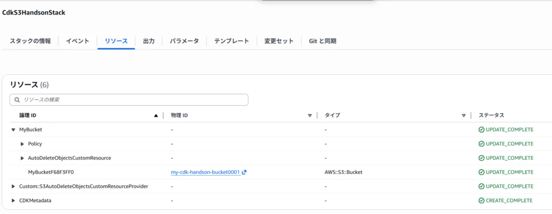Click the status check icon for CDKMetadata

point(481,201)
